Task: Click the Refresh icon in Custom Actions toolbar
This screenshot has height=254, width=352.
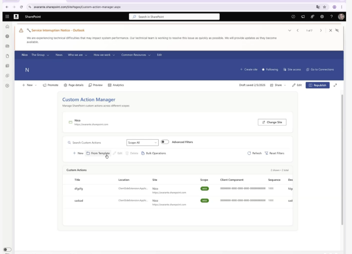Action: point(249,153)
